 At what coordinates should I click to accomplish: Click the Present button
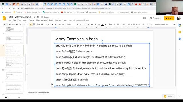click(x=154, y=18)
